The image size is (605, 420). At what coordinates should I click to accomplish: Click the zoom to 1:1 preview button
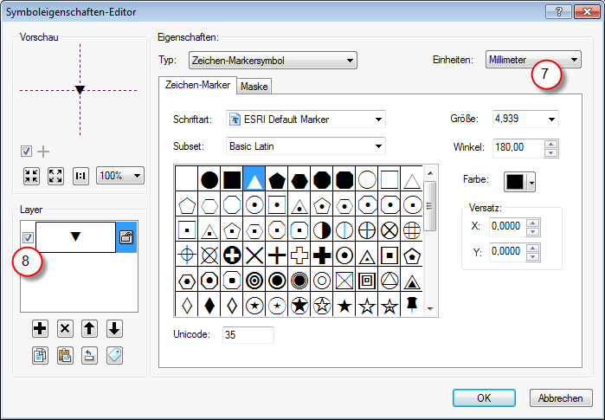(x=81, y=175)
